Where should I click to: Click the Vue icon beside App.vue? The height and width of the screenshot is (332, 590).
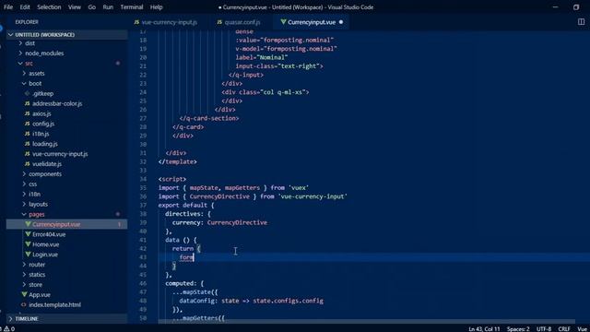point(24,294)
